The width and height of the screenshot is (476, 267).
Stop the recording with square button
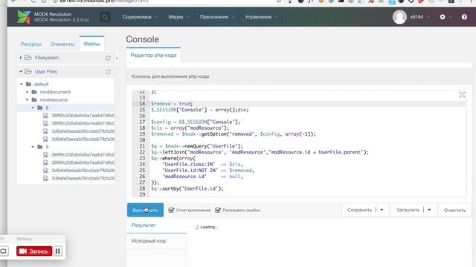tap(3, 251)
